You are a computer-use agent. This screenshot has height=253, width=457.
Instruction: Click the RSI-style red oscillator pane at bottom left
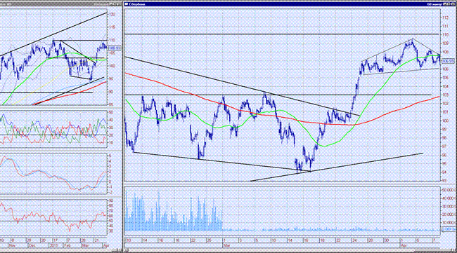pos(53,217)
